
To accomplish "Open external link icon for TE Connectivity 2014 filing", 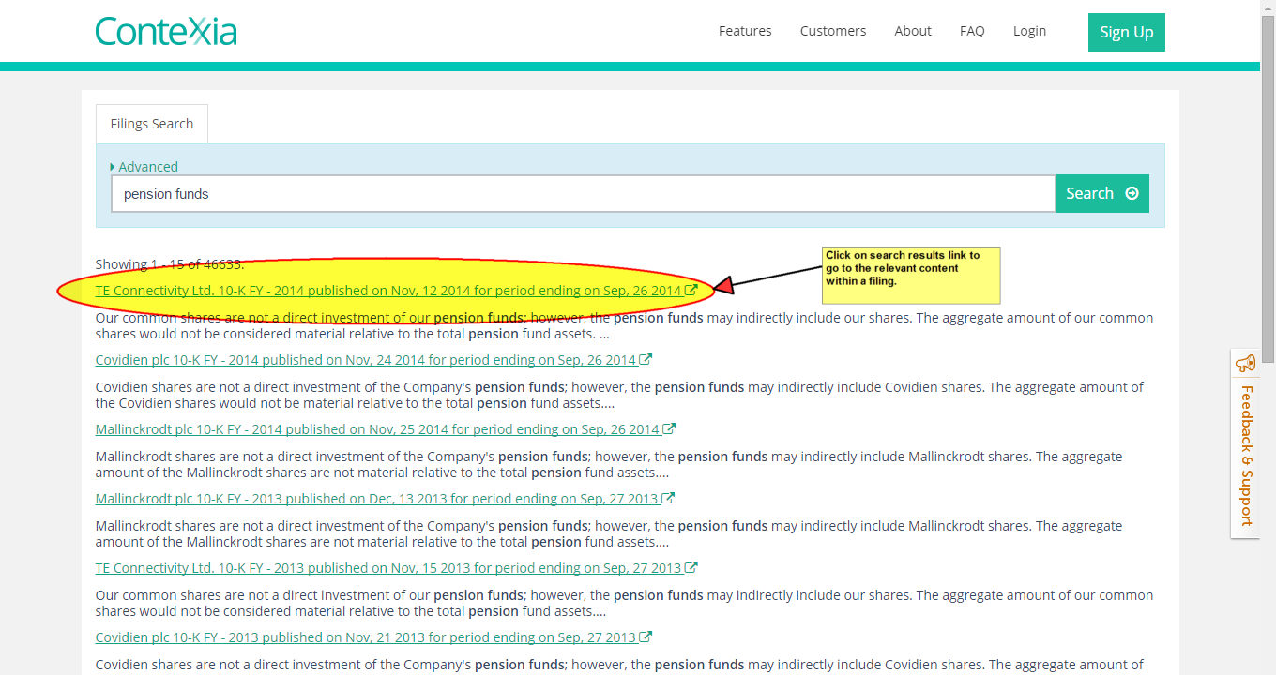I will 691,291.
